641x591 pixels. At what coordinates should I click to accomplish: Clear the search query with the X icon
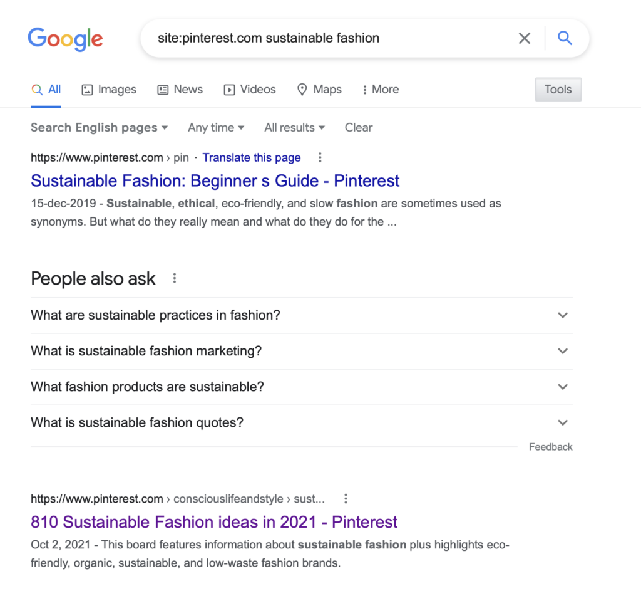point(525,38)
